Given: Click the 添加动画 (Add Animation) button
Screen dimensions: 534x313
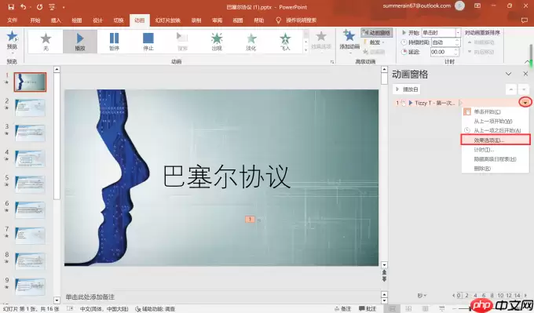Looking at the screenshot, I should pos(349,40).
